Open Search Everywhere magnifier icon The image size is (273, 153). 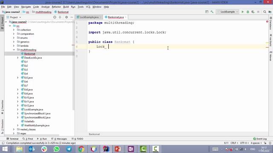tap(264, 12)
